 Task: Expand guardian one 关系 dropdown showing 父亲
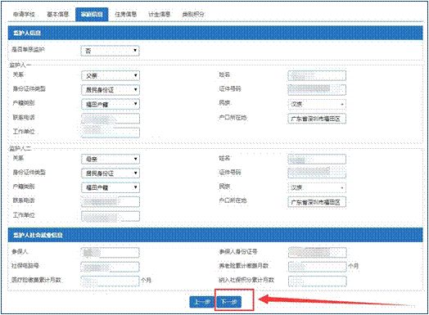pyautogui.click(x=111, y=75)
